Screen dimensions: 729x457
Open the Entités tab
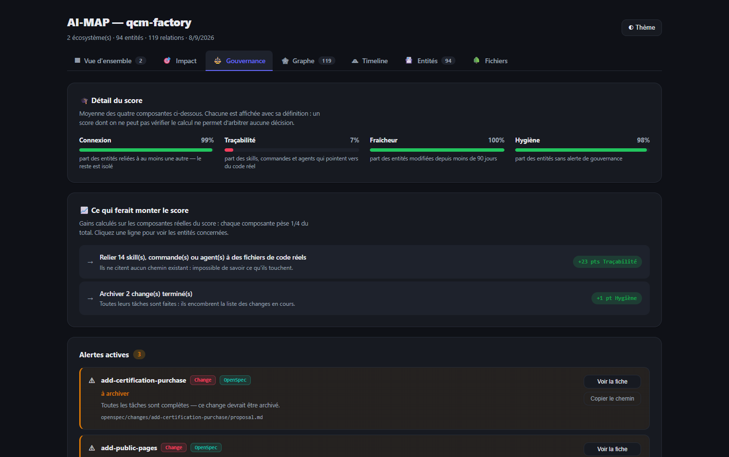tap(430, 61)
